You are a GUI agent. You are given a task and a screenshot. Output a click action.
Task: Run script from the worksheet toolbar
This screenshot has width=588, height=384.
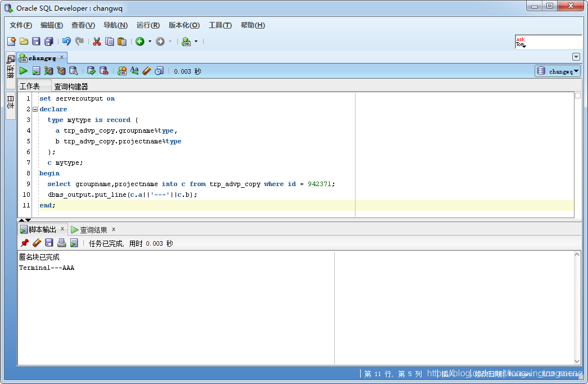click(x=36, y=70)
